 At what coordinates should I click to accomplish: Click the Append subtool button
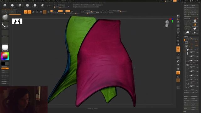195,104
